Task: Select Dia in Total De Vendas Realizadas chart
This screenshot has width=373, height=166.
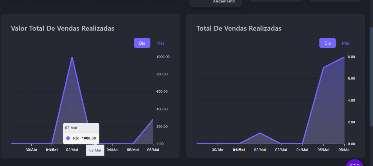Action: pos(327,43)
